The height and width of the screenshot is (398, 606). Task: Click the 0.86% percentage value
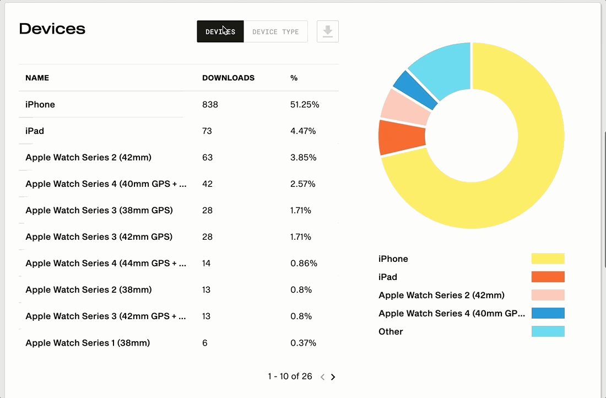[304, 263]
